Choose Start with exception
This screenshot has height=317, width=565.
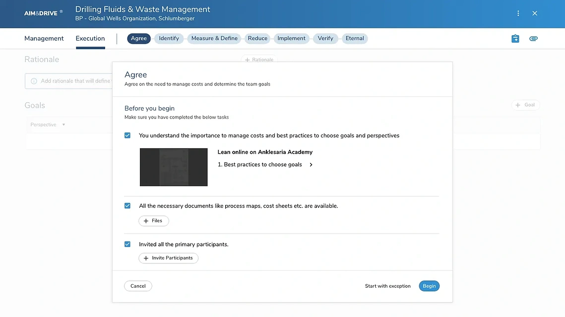[x=388, y=286]
